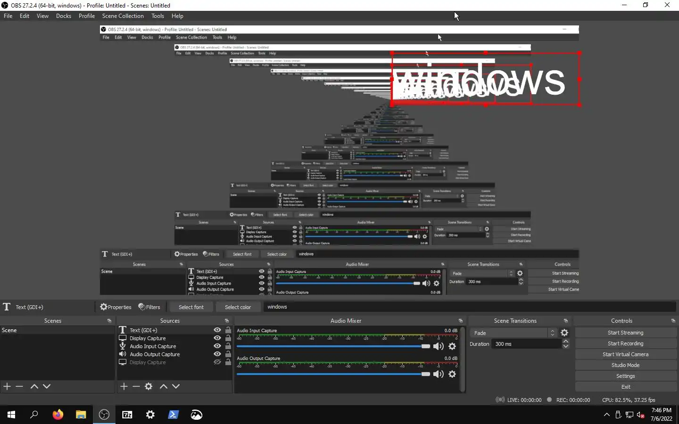Open Properties of selected Text source

(116, 307)
